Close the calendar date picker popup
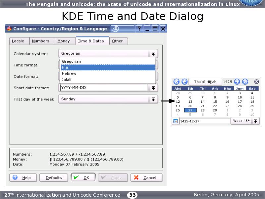The width and height of the screenshot is (265, 199). pyautogui.click(x=256, y=82)
